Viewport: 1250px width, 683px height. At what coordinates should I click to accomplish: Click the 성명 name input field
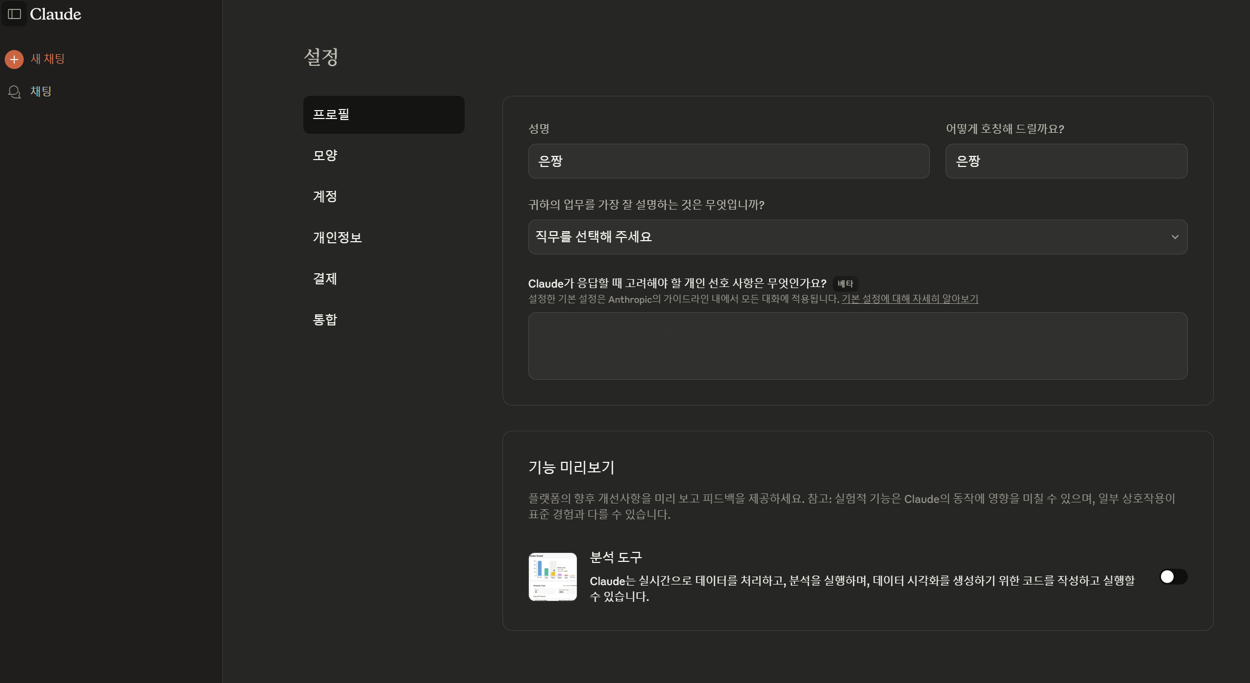pos(729,161)
